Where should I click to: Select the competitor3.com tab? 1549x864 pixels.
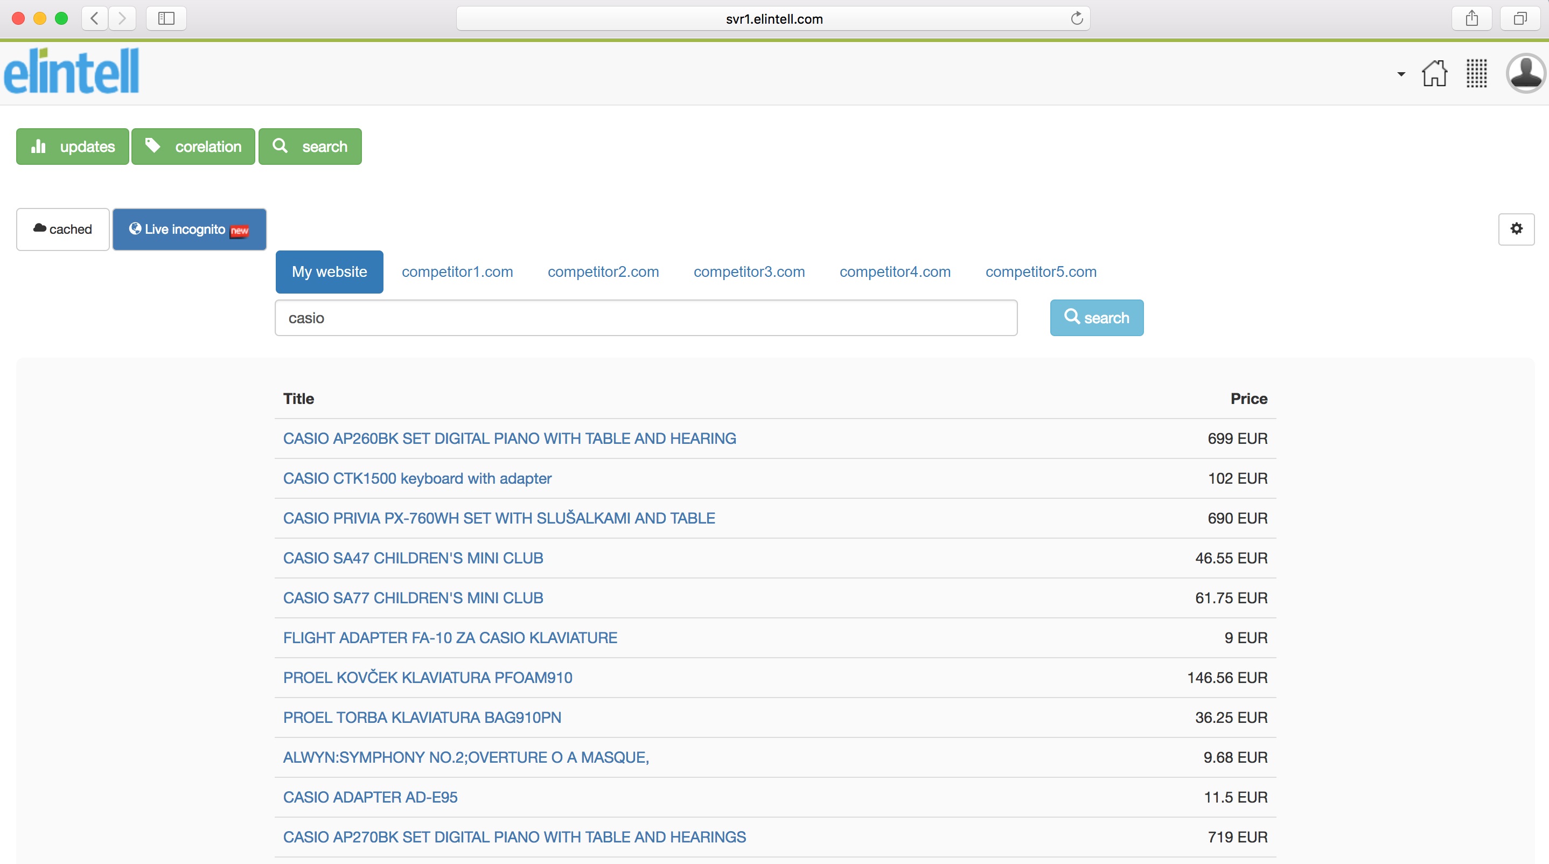(749, 272)
